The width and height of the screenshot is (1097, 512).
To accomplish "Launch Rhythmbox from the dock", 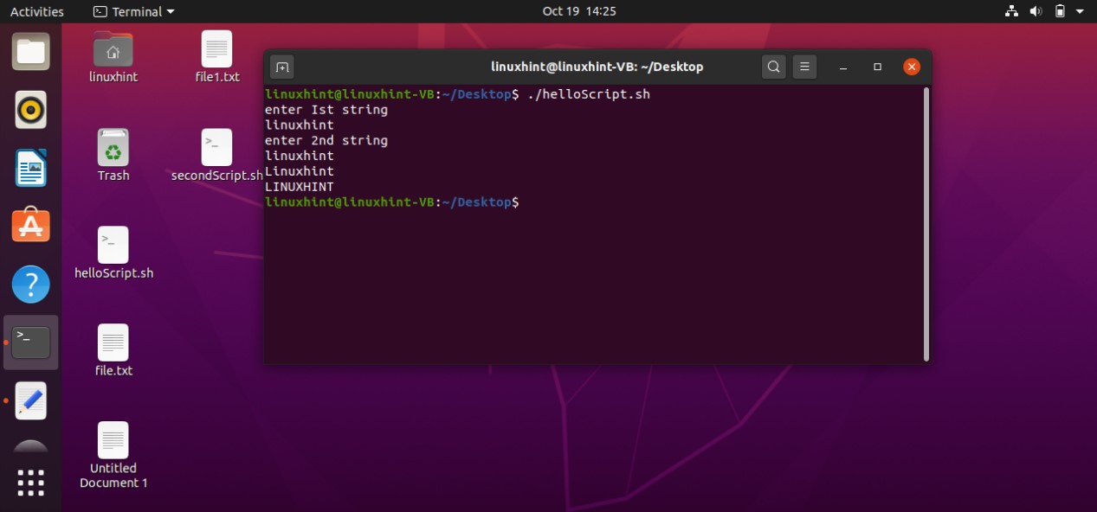I will click(30, 110).
